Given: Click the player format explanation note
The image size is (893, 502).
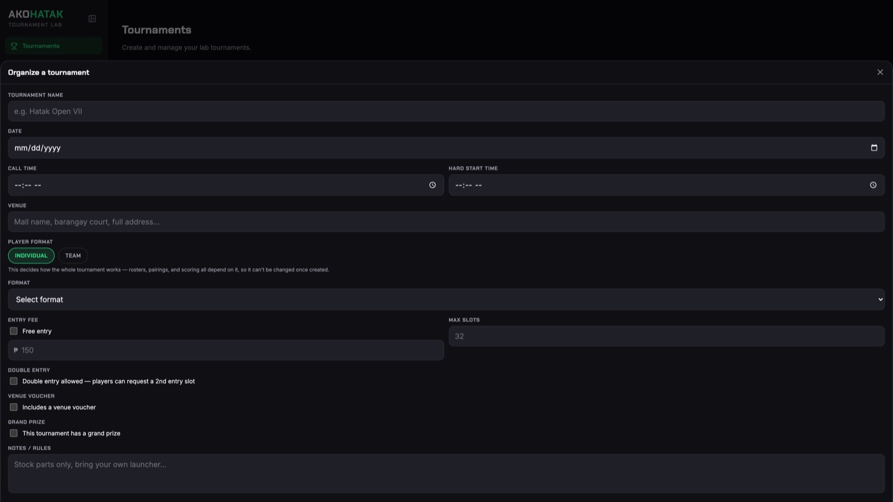Looking at the screenshot, I should point(168,270).
